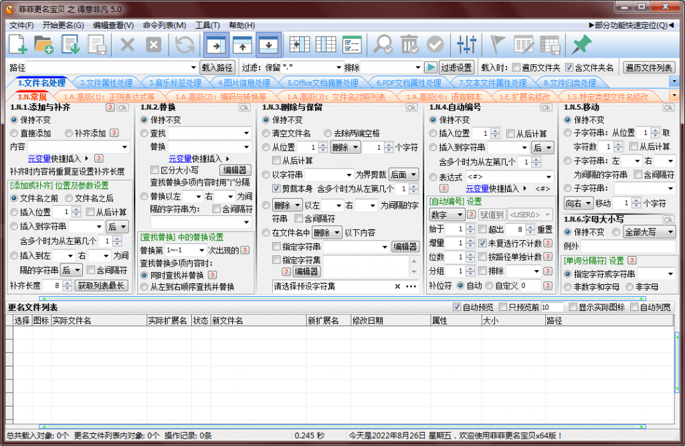Enable the 遍历文件夹 checkbox
The width and height of the screenshot is (685, 446).
(516, 68)
